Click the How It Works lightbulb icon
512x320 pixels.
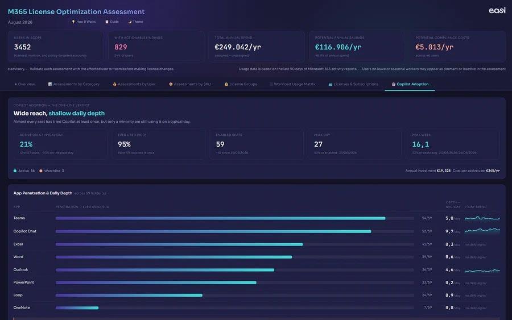click(x=73, y=22)
